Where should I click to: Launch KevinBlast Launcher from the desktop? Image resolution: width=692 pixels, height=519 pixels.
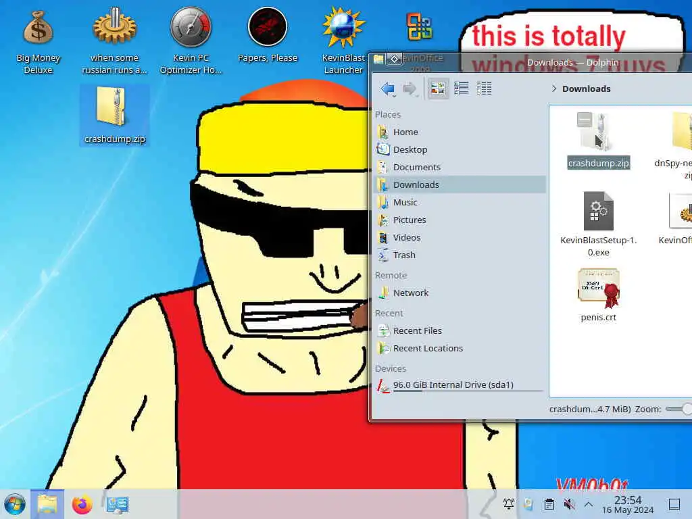[343, 42]
